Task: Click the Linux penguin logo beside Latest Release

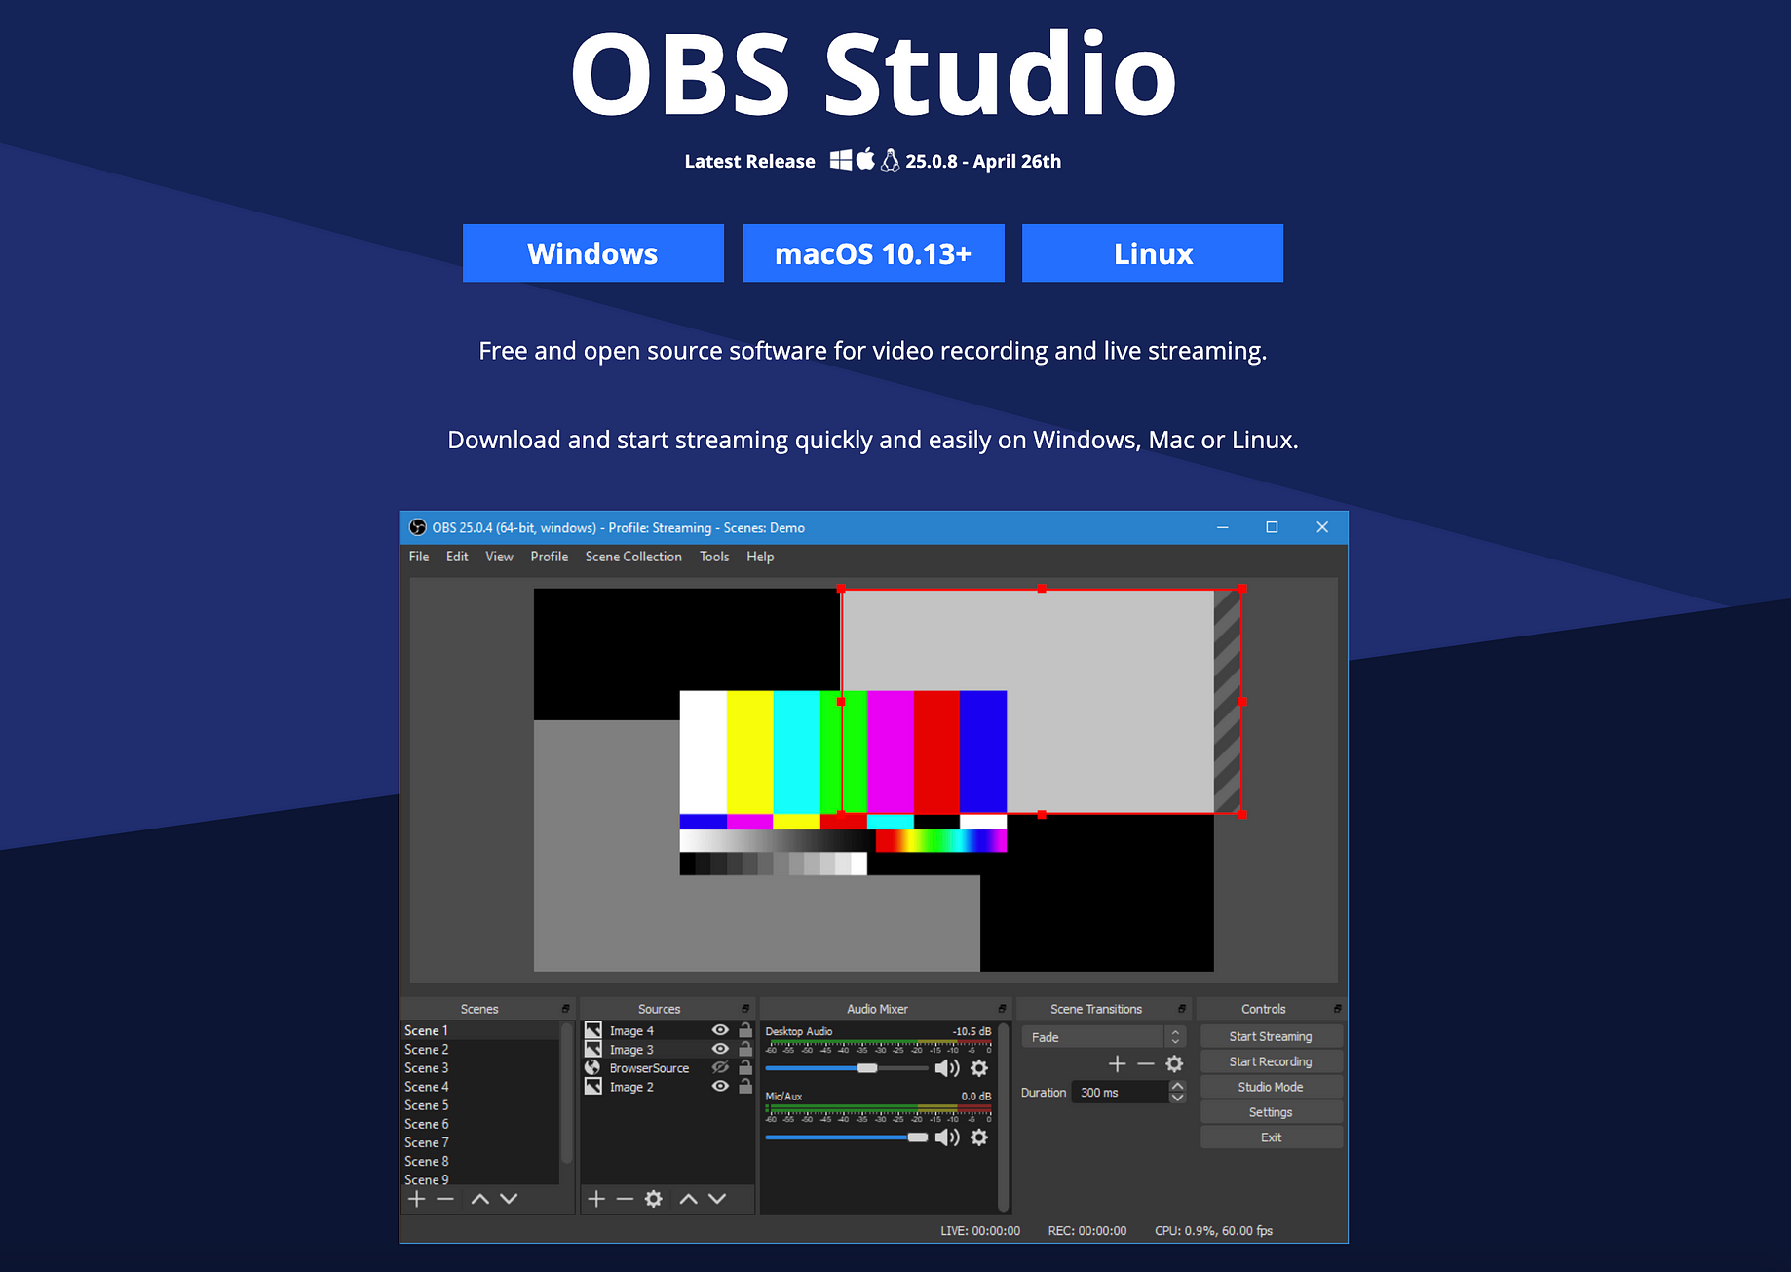Action: coord(890,160)
